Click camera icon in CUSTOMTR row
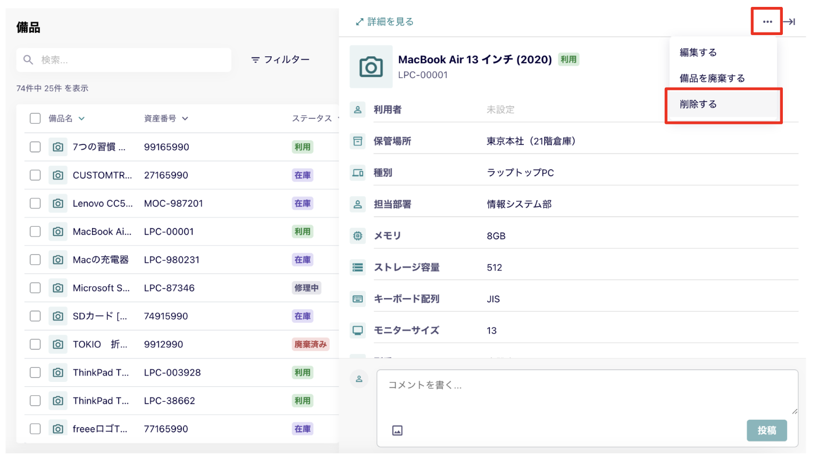This screenshot has width=819, height=460. tap(58, 175)
